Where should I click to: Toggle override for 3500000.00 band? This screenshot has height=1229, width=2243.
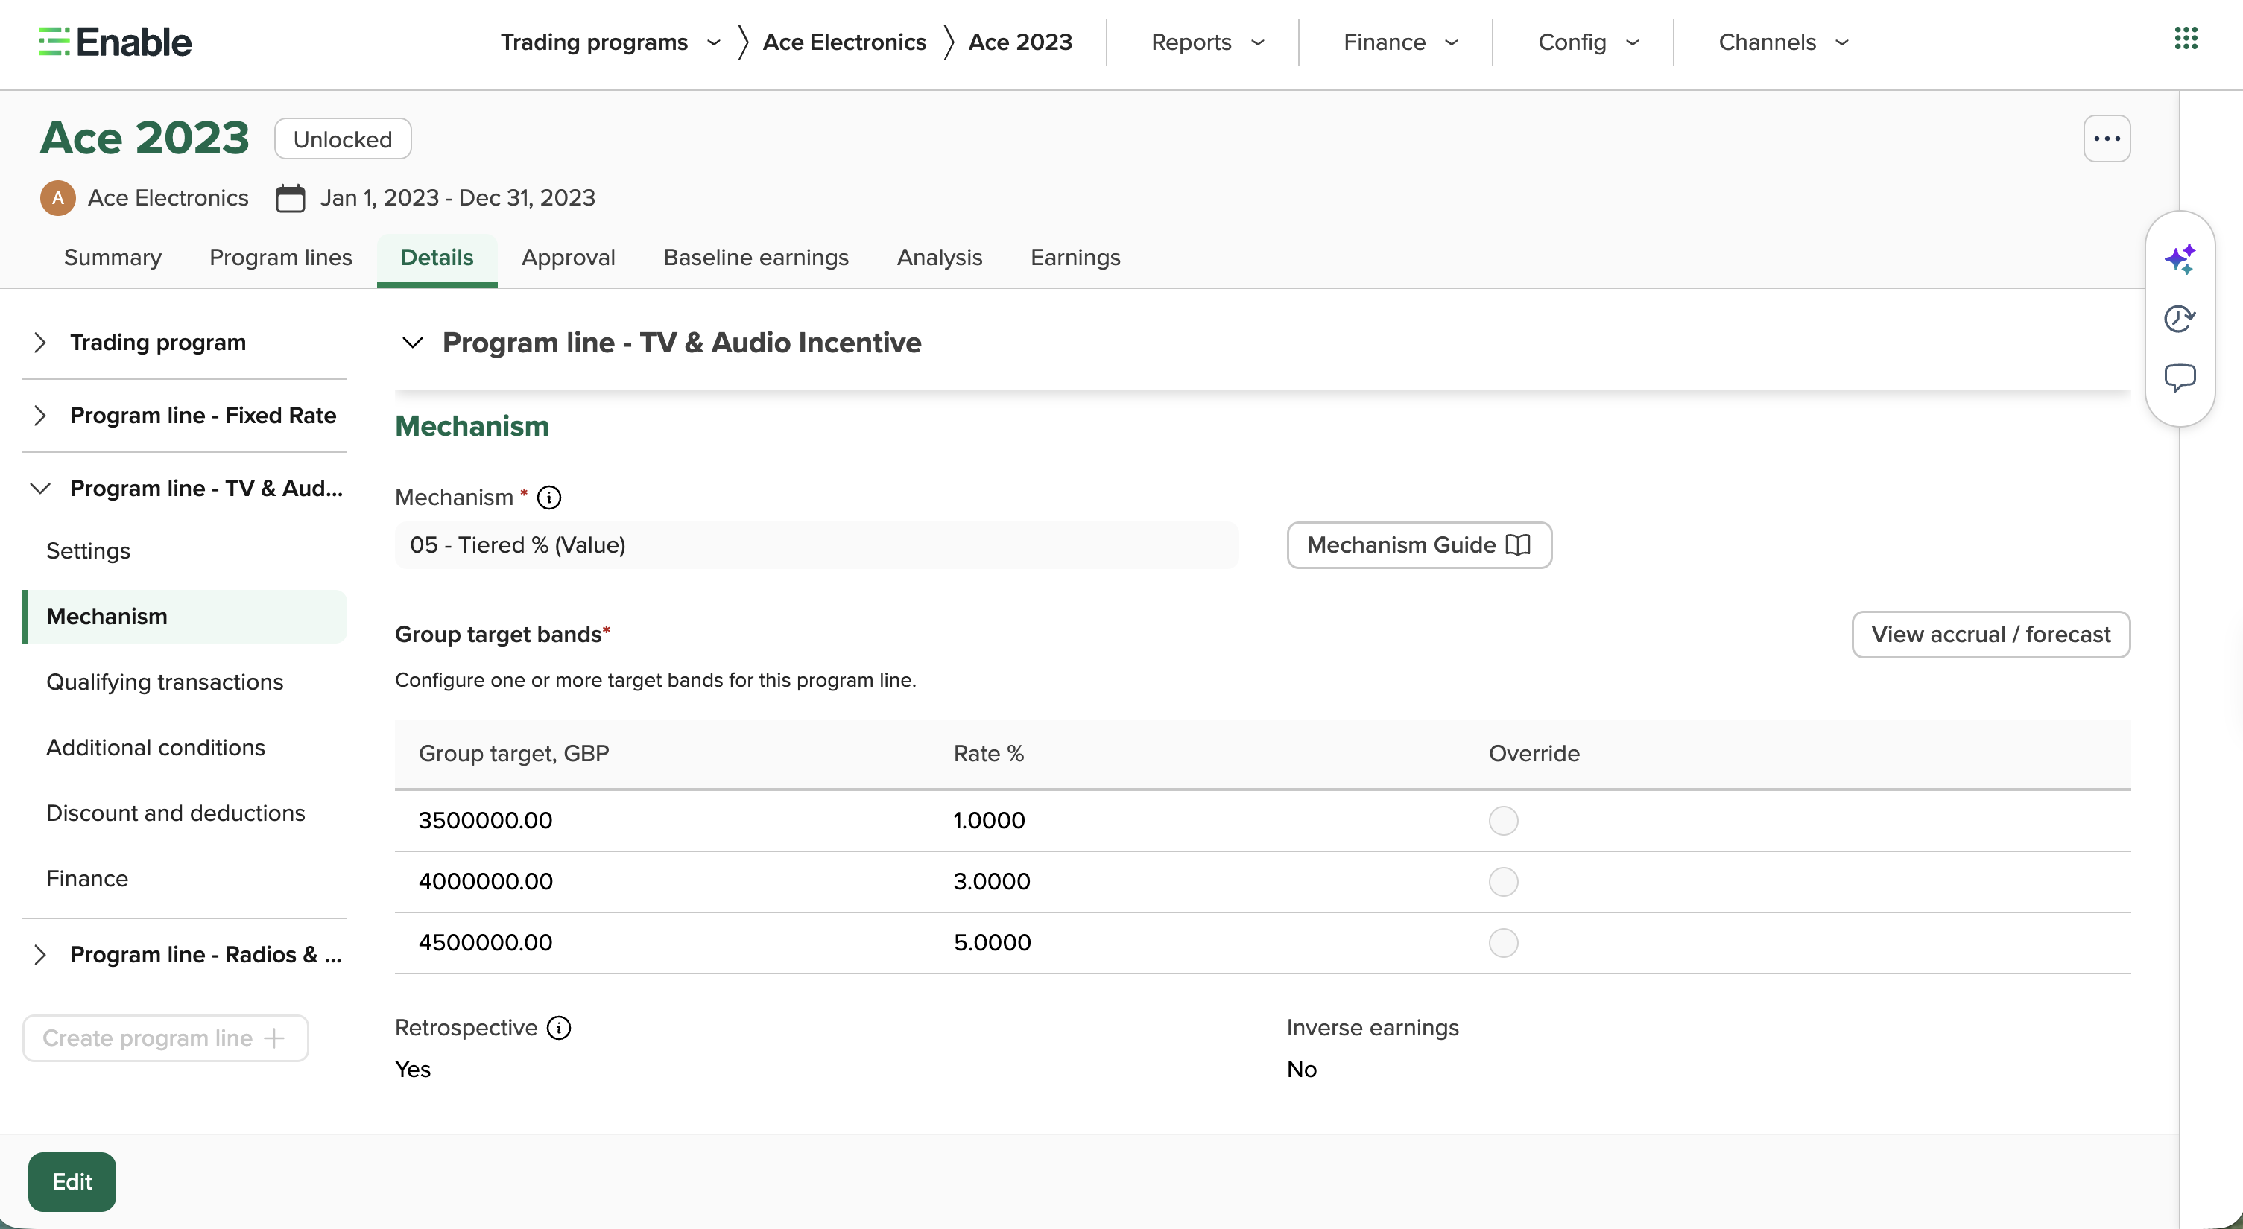point(1503,821)
